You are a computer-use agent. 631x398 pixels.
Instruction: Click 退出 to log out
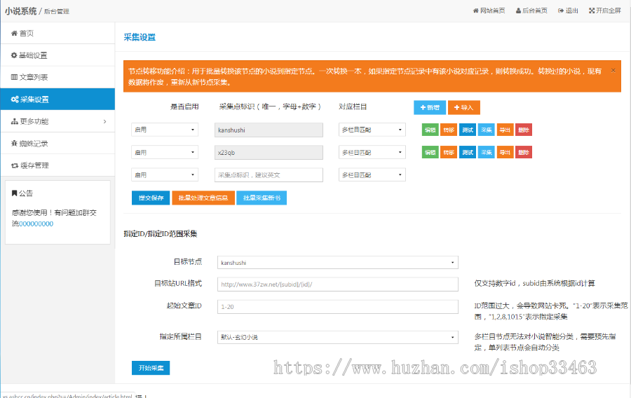[x=568, y=11]
